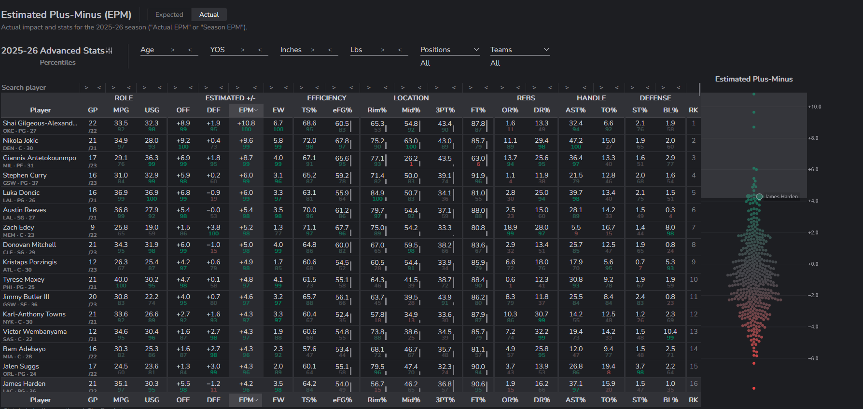Click the Age greater-than filter arrow
This screenshot has height=409, width=863.
pos(173,50)
